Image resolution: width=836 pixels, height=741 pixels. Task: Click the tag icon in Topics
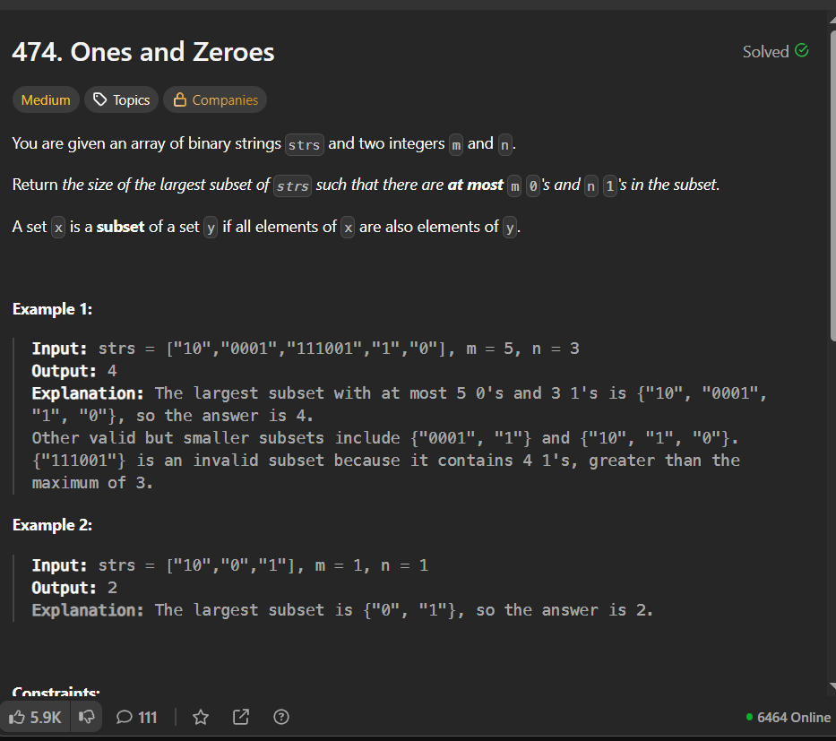(99, 99)
